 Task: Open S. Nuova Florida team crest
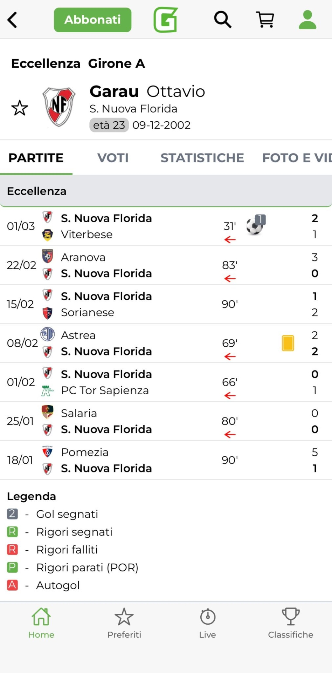coord(59,107)
